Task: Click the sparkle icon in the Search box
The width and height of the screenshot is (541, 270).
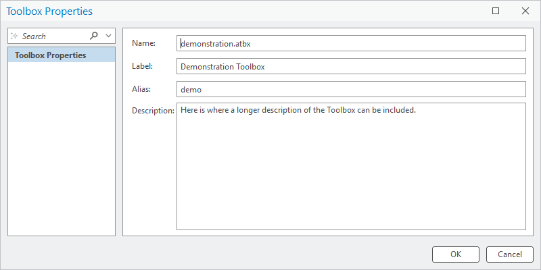Action: point(14,36)
